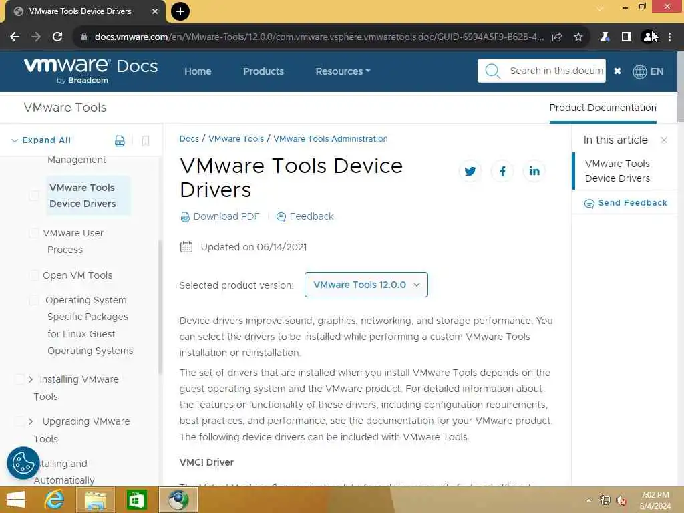Open the Products menu item
684x513 pixels.
263,71
